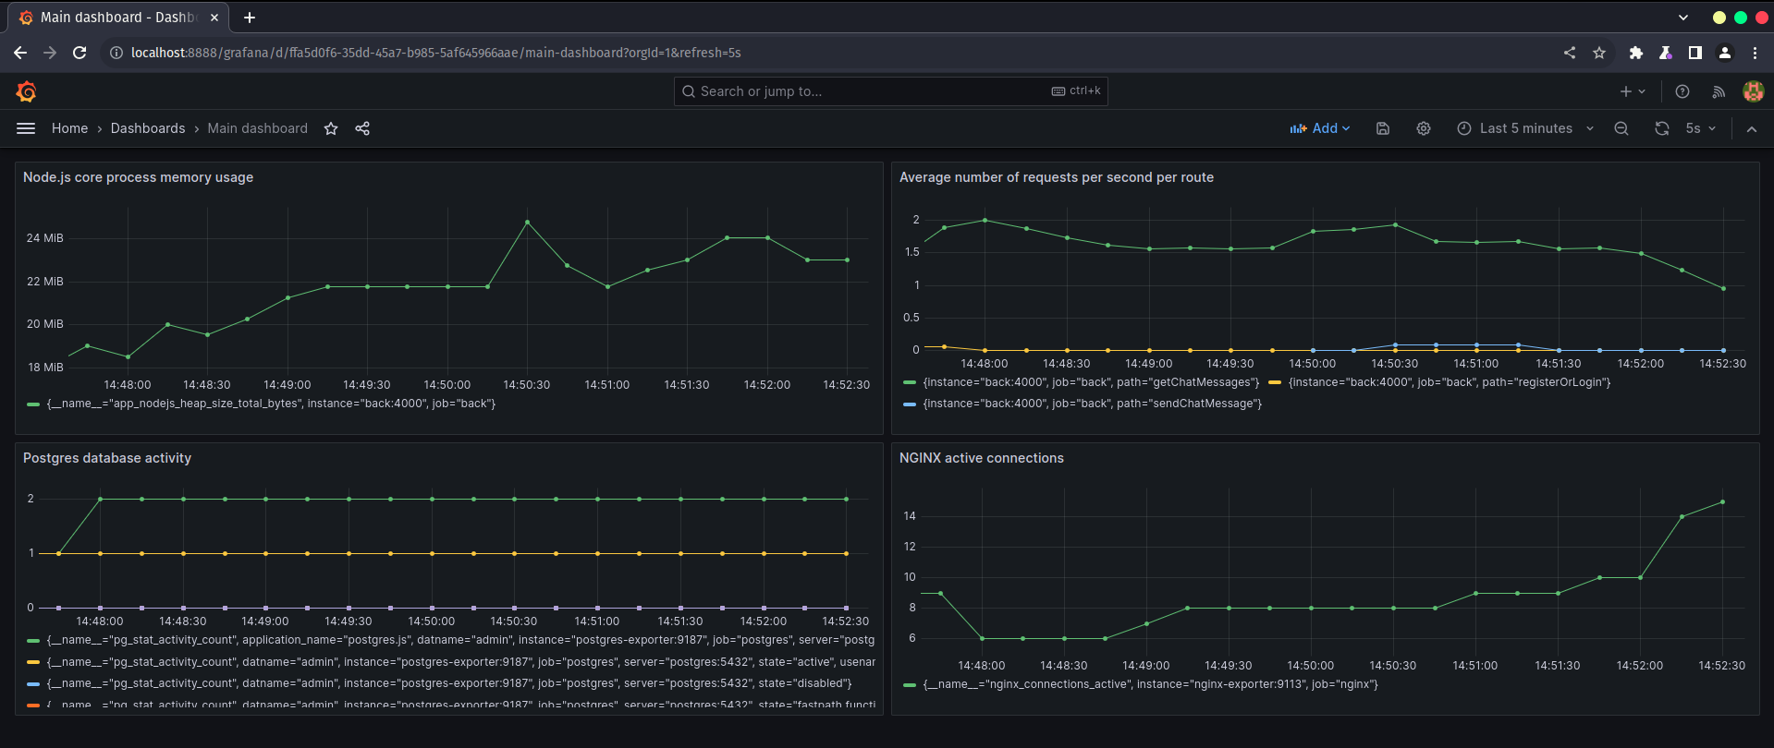The width and height of the screenshot is (1774, 748).
Task: Click the Grafana logo icon
Action: tap(26, 91)
